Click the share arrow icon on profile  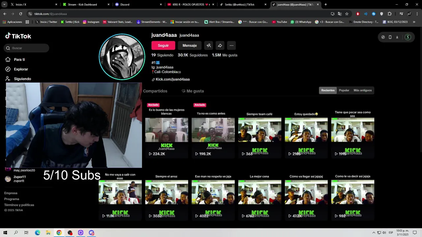click(x=220, y=45)
